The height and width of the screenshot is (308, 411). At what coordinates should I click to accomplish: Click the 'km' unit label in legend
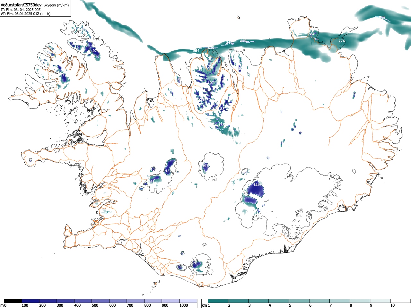(x=204, y=305)
